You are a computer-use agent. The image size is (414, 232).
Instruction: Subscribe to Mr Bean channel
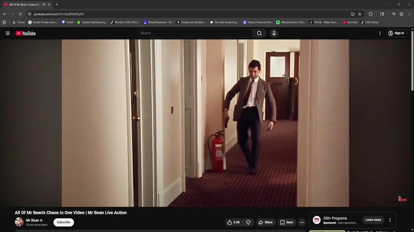(x=64, y=222)
